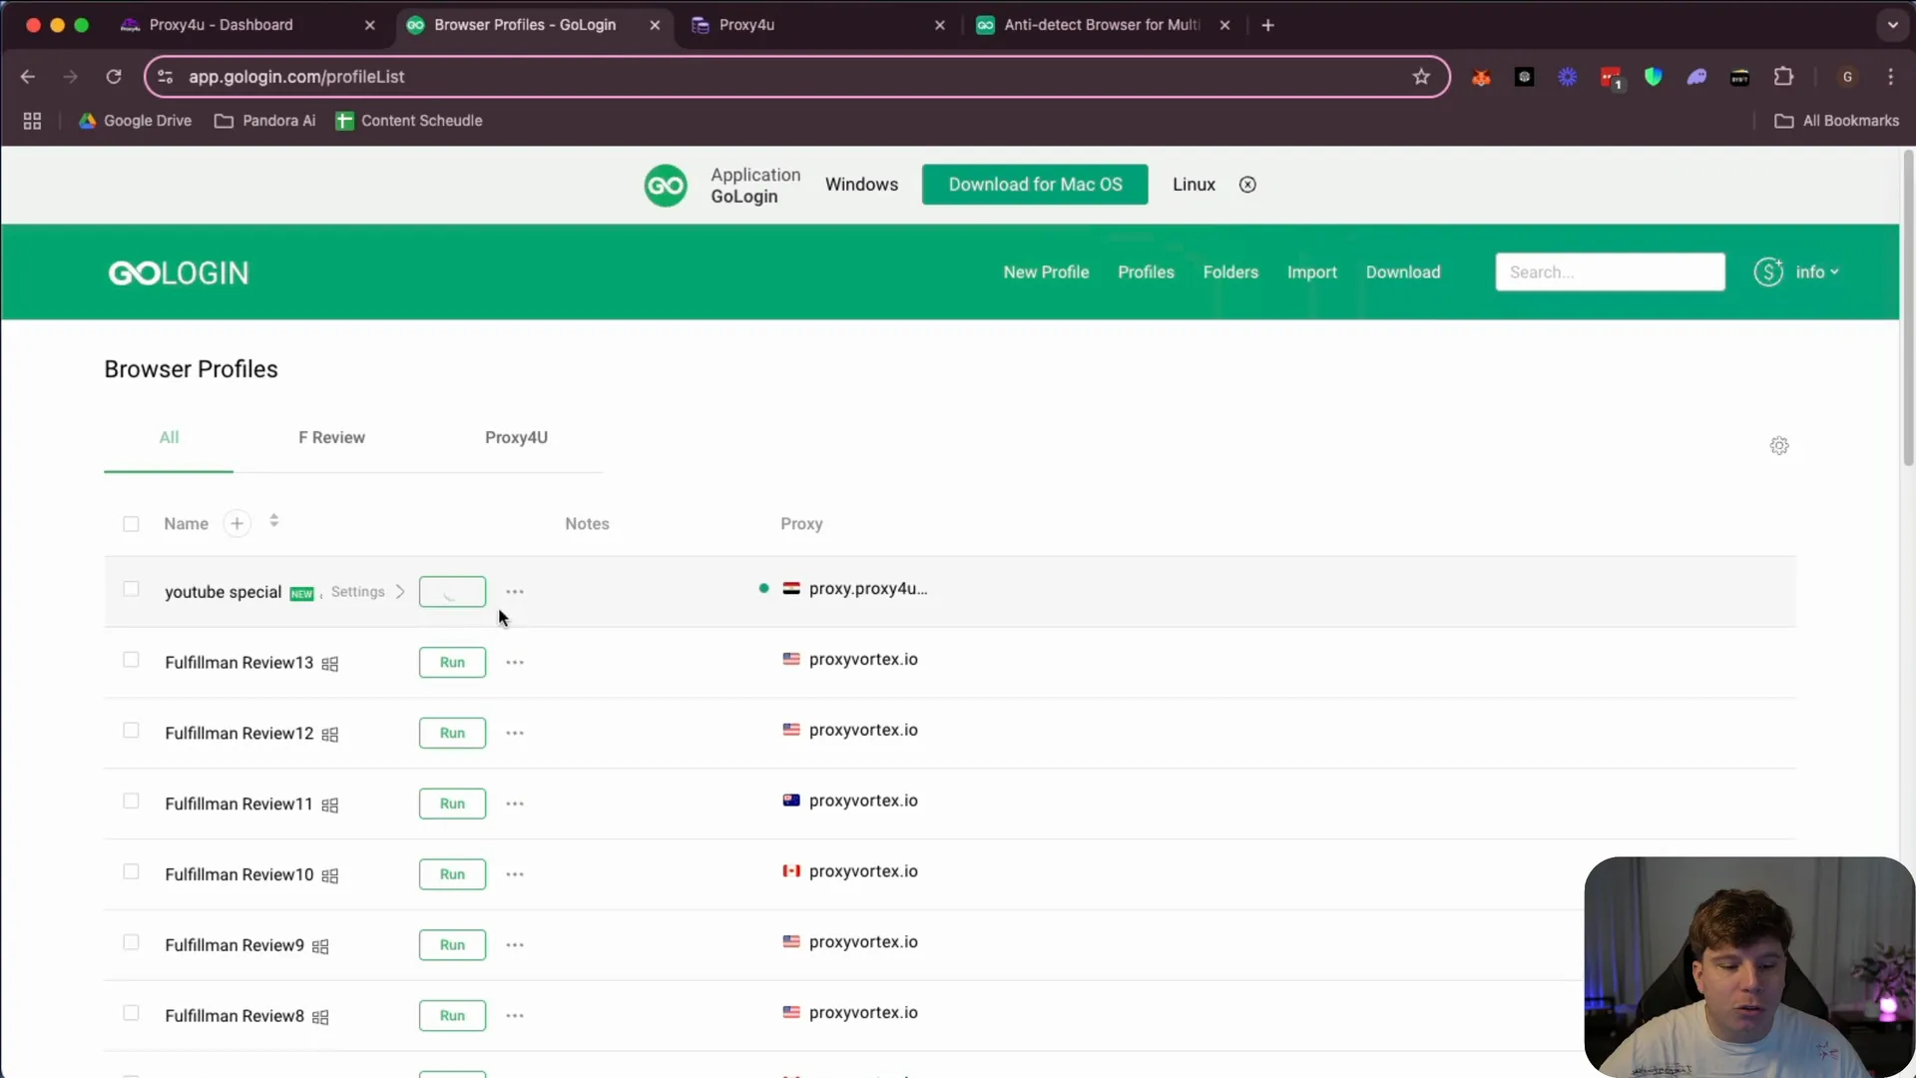The height and width of the screenshot is (1078, 1916).
Task: Dismiss the application download banner
Action: click(1247, 185)
